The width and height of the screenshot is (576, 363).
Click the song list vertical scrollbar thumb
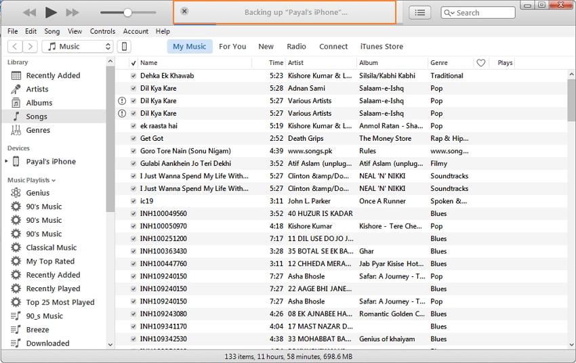coord(571,100)
